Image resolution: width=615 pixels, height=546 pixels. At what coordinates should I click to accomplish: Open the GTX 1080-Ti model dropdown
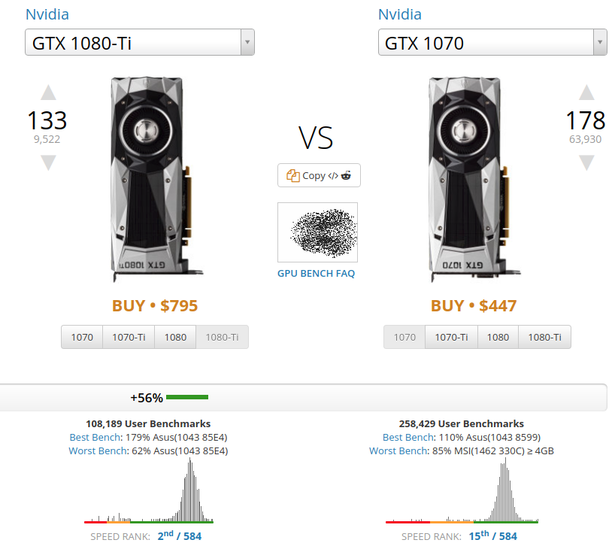140,43
